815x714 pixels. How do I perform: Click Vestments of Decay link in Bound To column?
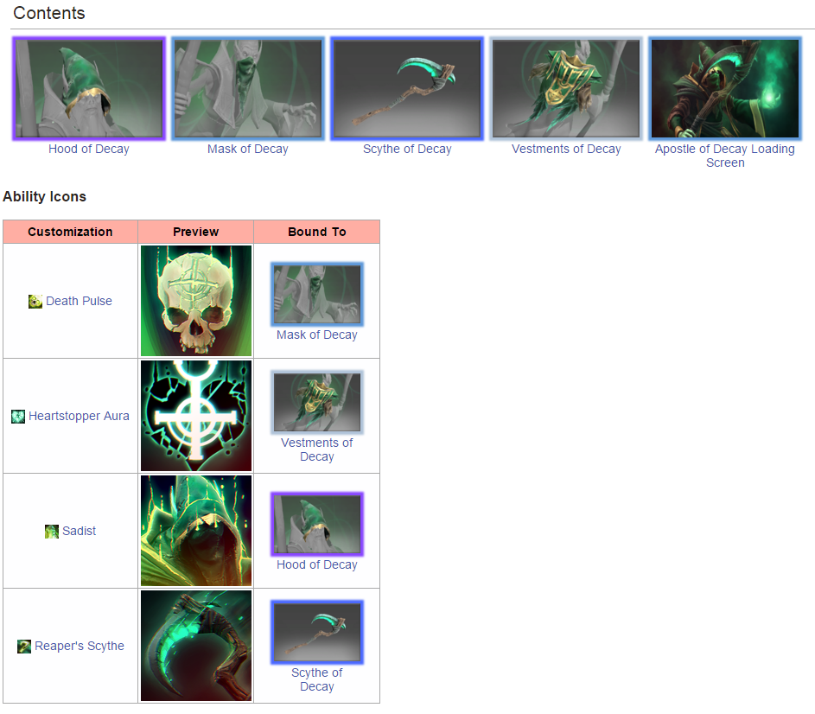[317, 449]
